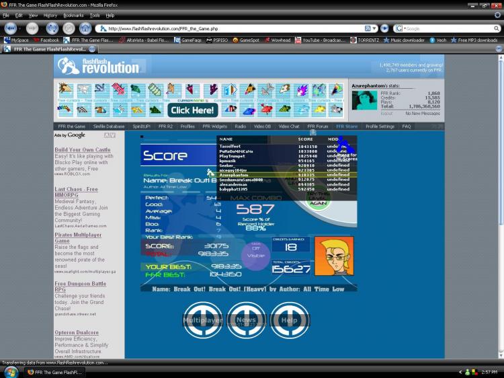Screen dimensions: 504x378
Task: Click the blond character avatar thumbnail
Action: coord(334,256)
